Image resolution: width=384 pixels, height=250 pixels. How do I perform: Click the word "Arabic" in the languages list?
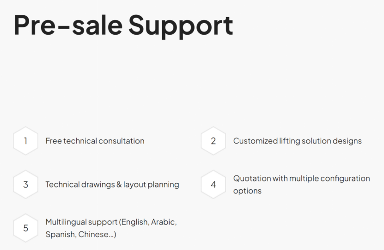tap(164, 222)
